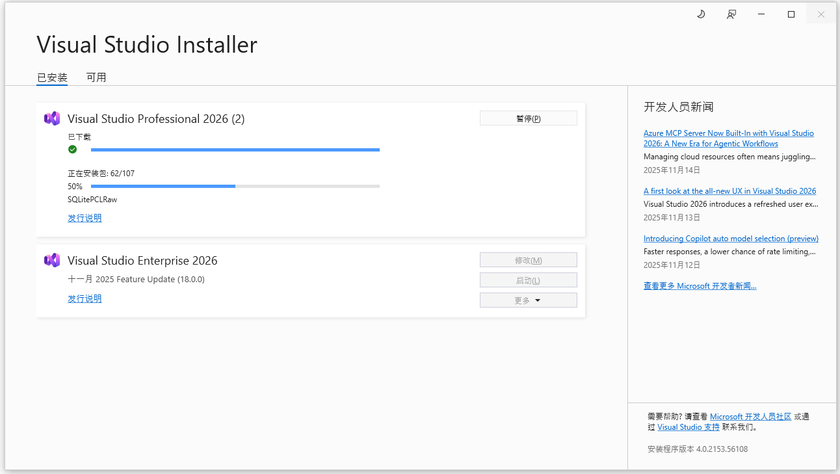Click the Visual Studio Professional 2026 logo

pos(52,118)
